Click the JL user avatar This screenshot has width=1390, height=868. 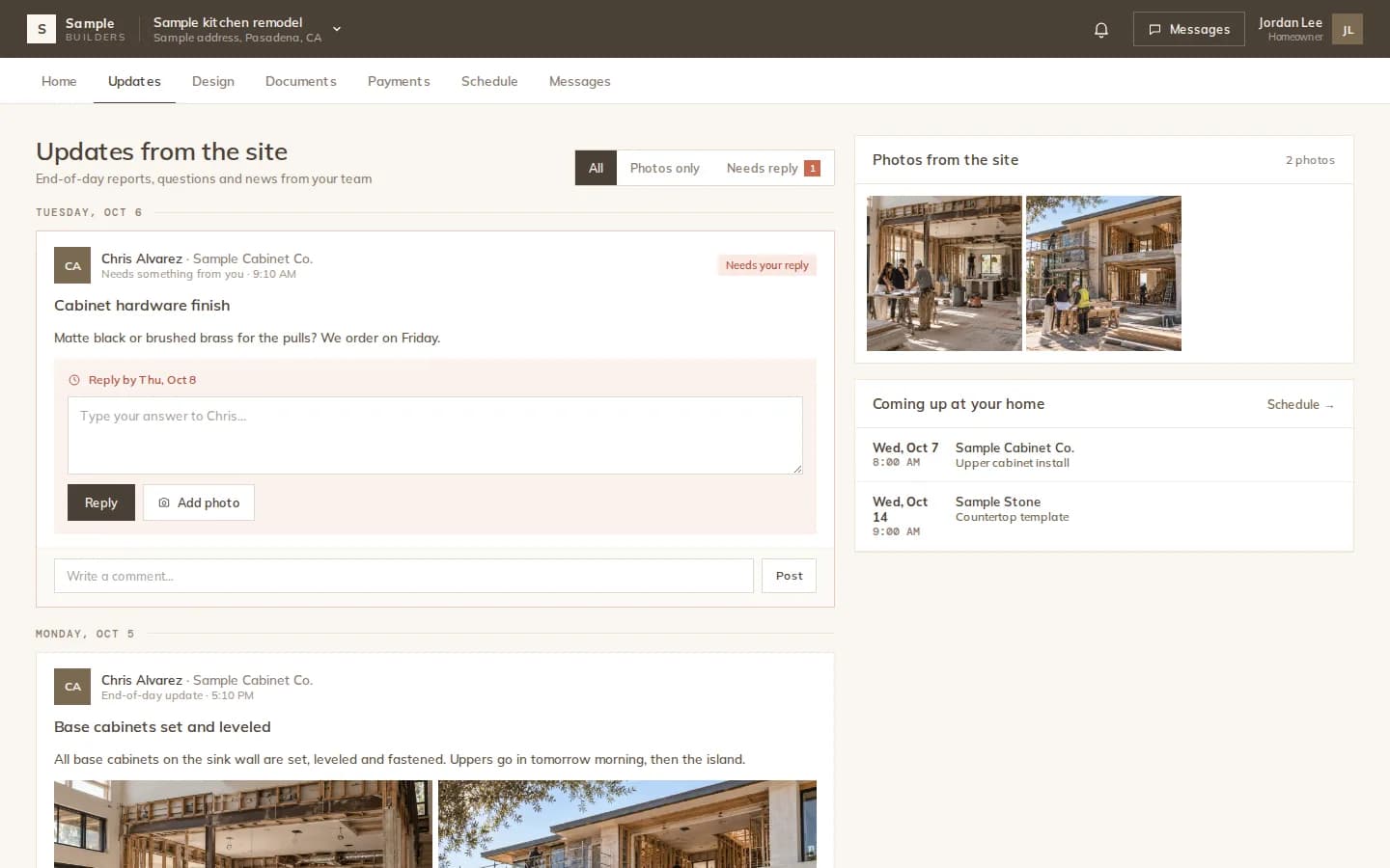tap(1348, 29)
